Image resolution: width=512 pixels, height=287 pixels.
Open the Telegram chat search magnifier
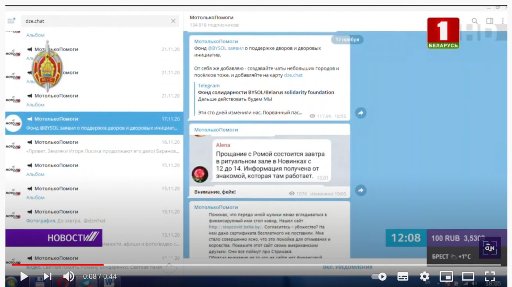474,21
